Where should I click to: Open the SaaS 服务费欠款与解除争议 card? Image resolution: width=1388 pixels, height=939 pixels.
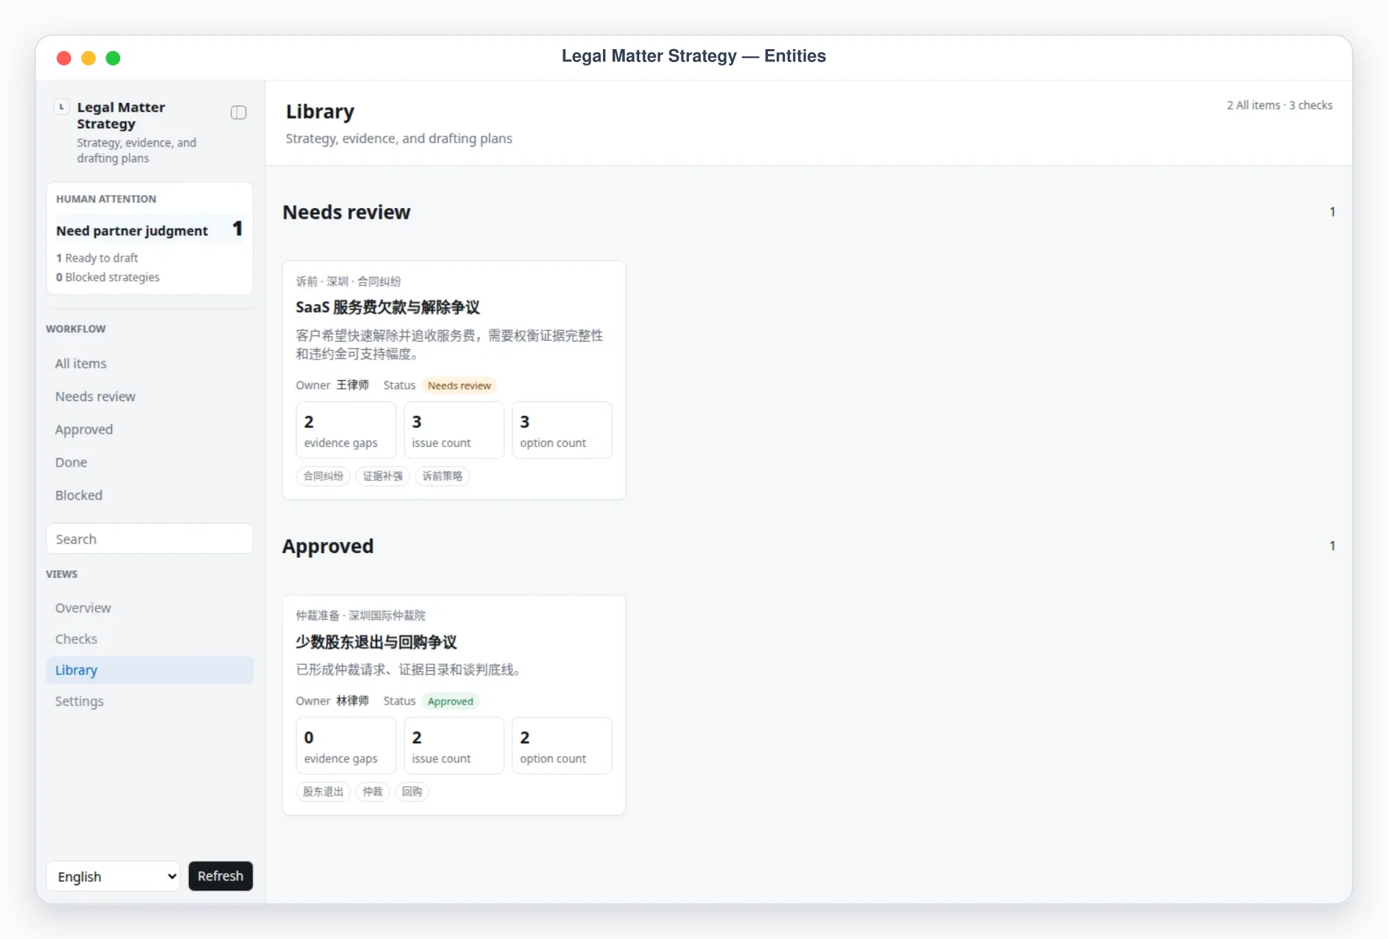click(454, 380)
